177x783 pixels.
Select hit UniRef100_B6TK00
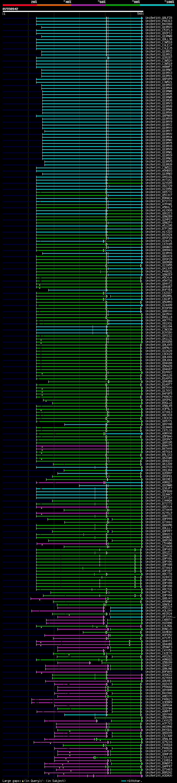coord(158,387)
